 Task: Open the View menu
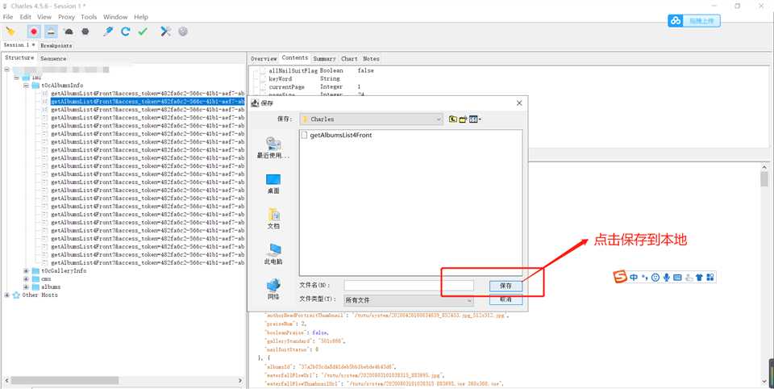point(44,17)
